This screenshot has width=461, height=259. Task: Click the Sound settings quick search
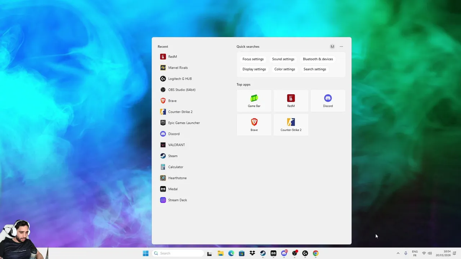(283, 59)
